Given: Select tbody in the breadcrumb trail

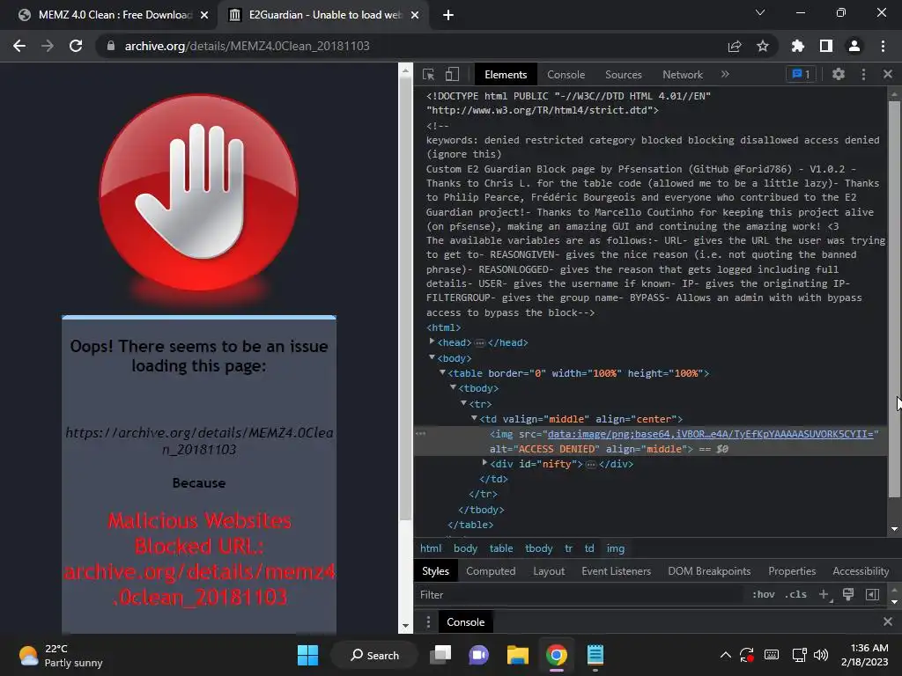Looking at the screenshot, I should pyautogui.click(x=538, y=548).
